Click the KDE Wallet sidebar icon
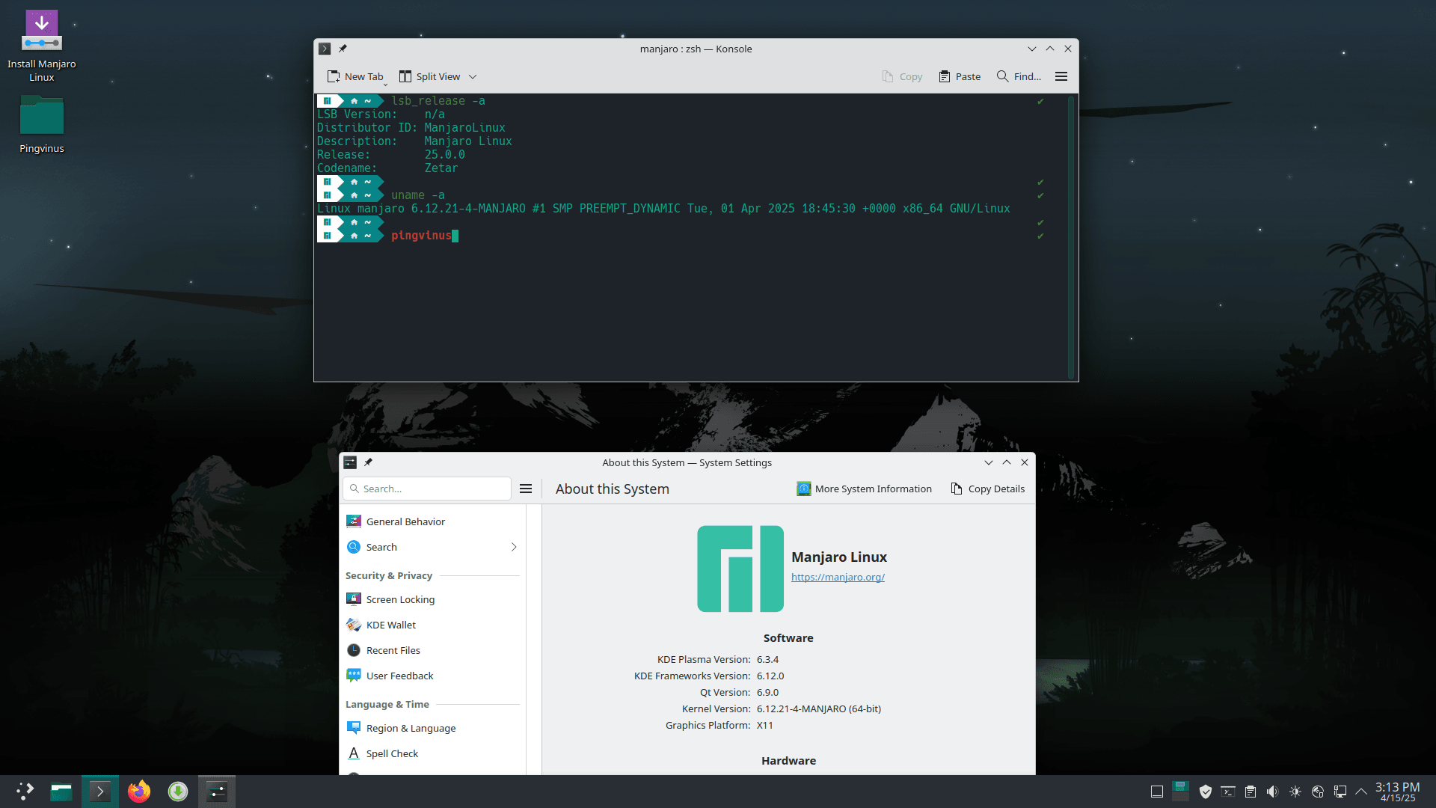 coord(354,625)
